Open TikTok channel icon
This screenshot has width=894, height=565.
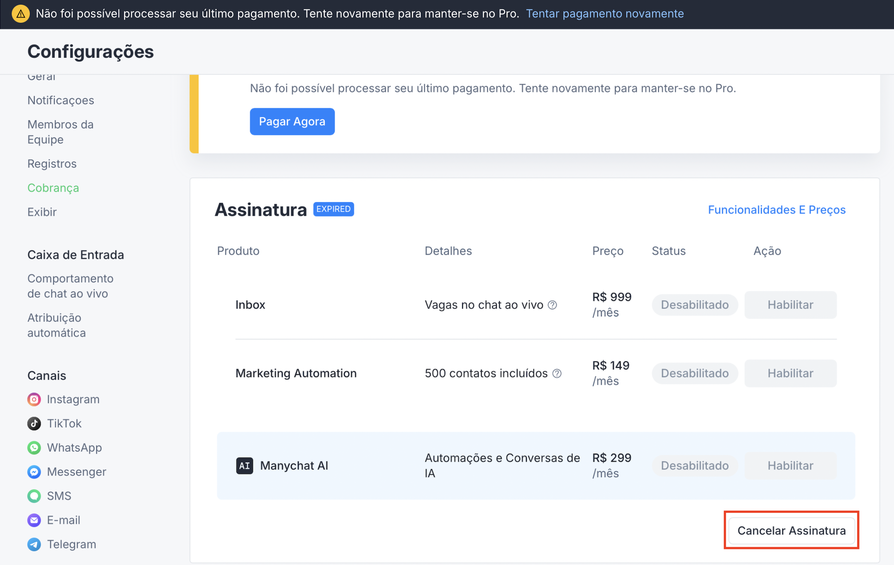[34, 423]
